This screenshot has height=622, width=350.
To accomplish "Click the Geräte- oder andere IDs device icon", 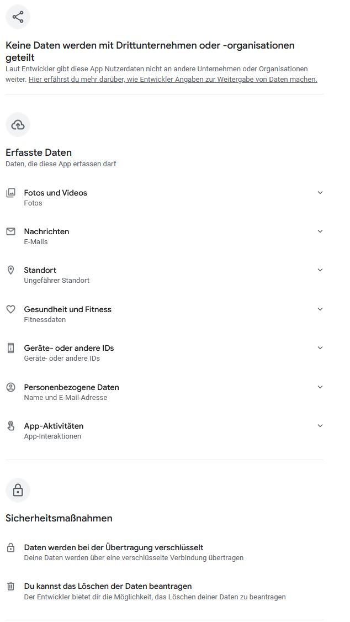I will coord(10,348).
